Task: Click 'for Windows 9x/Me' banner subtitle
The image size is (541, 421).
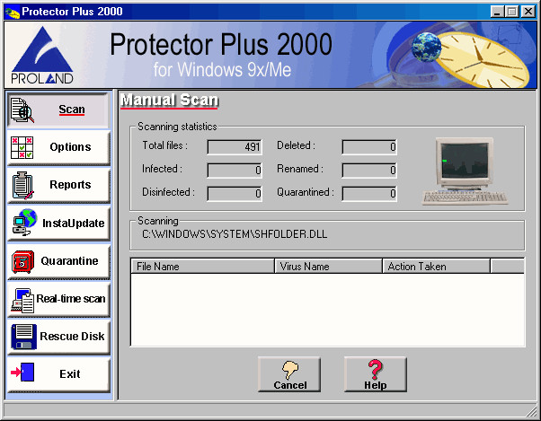Action: [x=222, y=70]
